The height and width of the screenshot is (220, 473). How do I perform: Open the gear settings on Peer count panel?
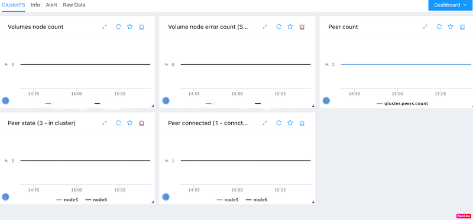pos(326,100)
